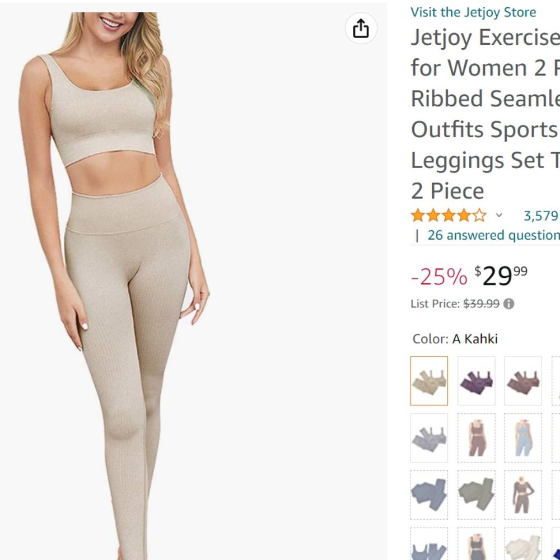Expand the star rating breakdown dropdown
Image resolution: width=560 pixels, height=560 pixels.
(499, 215)
